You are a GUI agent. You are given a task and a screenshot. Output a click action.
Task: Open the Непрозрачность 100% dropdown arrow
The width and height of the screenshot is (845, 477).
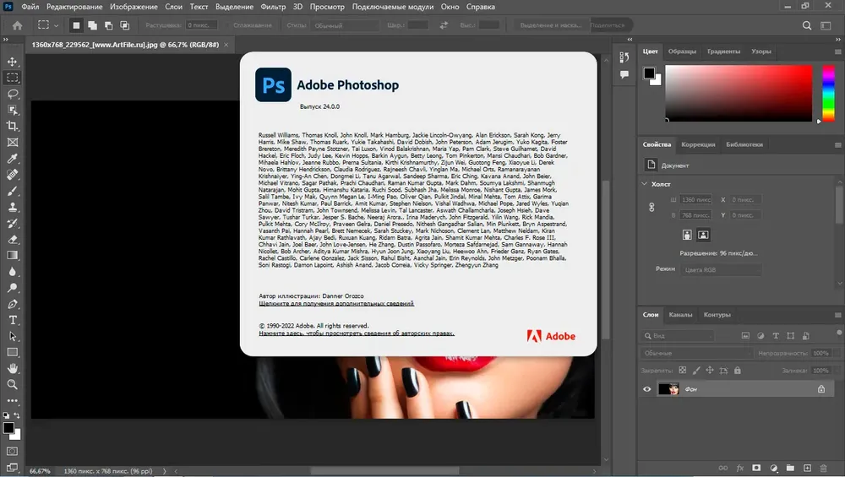837,353
